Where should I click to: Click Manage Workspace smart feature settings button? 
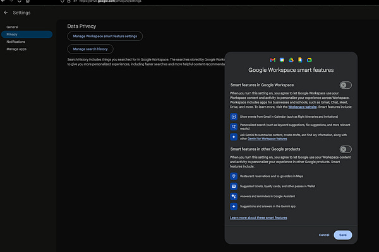105,36
